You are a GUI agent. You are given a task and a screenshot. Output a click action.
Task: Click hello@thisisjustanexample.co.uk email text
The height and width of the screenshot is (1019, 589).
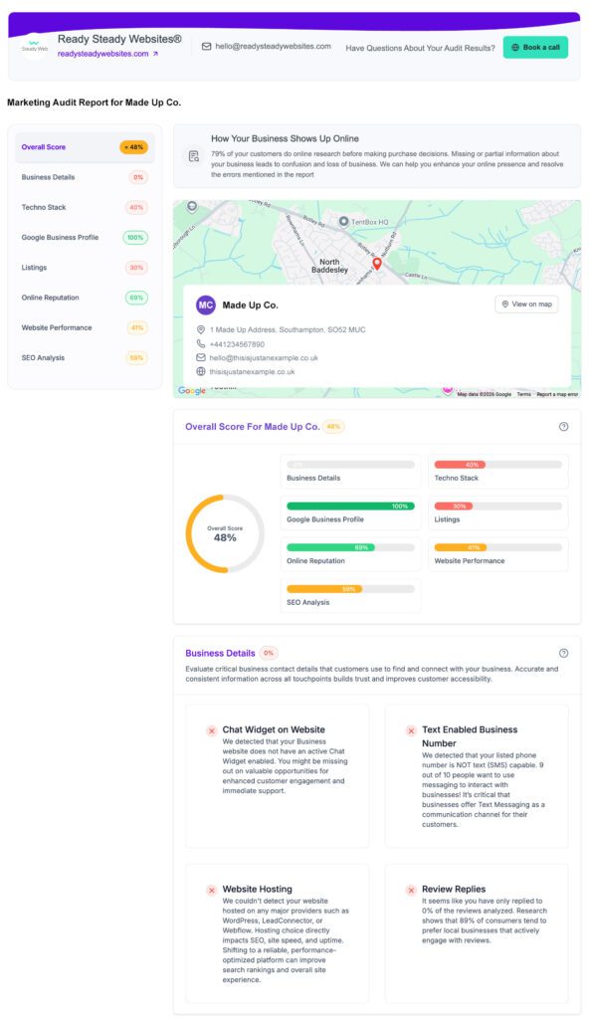click(x=264, y=358)
